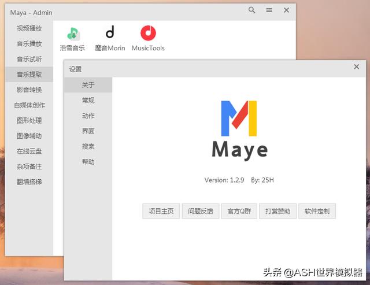
Task: Open search in the Maya window
Action: (252, 10)
